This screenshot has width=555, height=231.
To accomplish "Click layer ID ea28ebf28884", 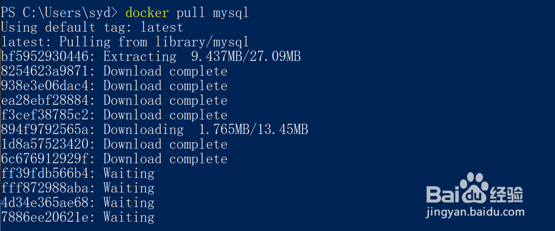I will [x=45, y=100].
